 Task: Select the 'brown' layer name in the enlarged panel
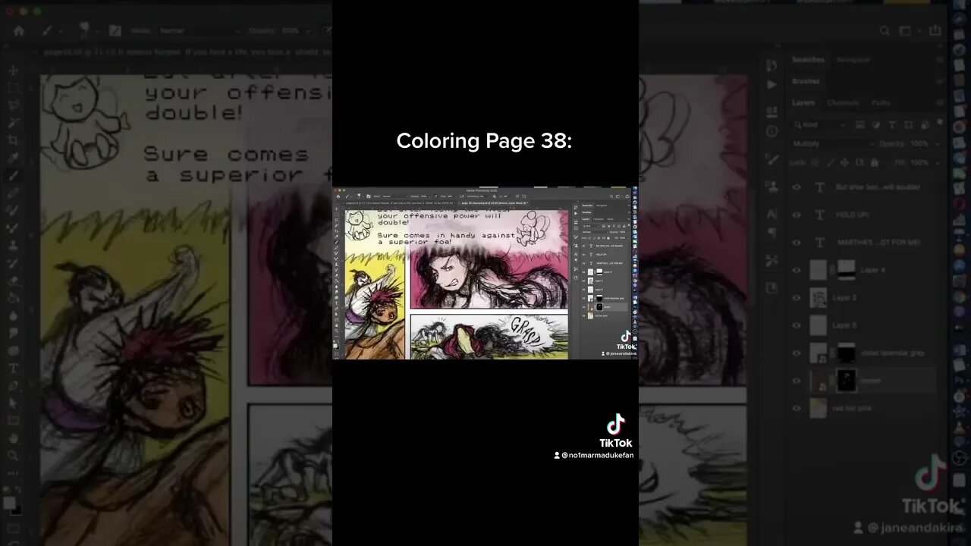(871, 381)
